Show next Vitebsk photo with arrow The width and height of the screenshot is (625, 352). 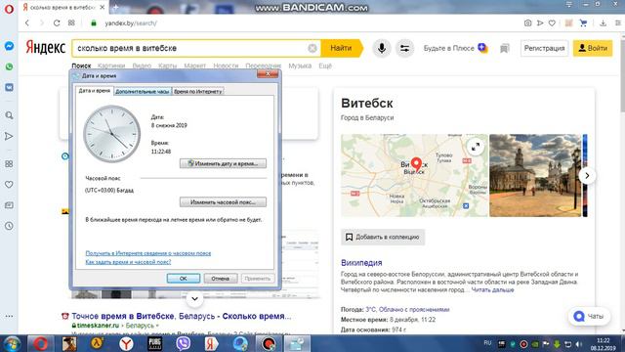587,176
